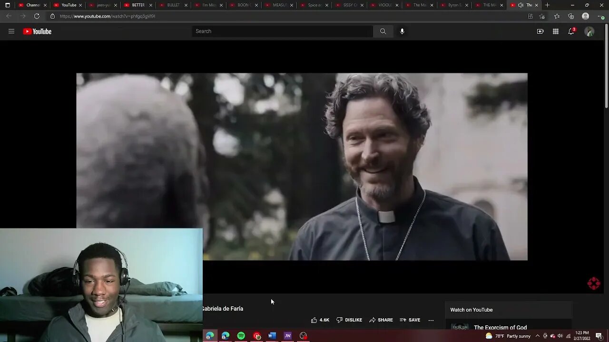
Task: Click inside the YouTube search field
Action: pos(283,31)
